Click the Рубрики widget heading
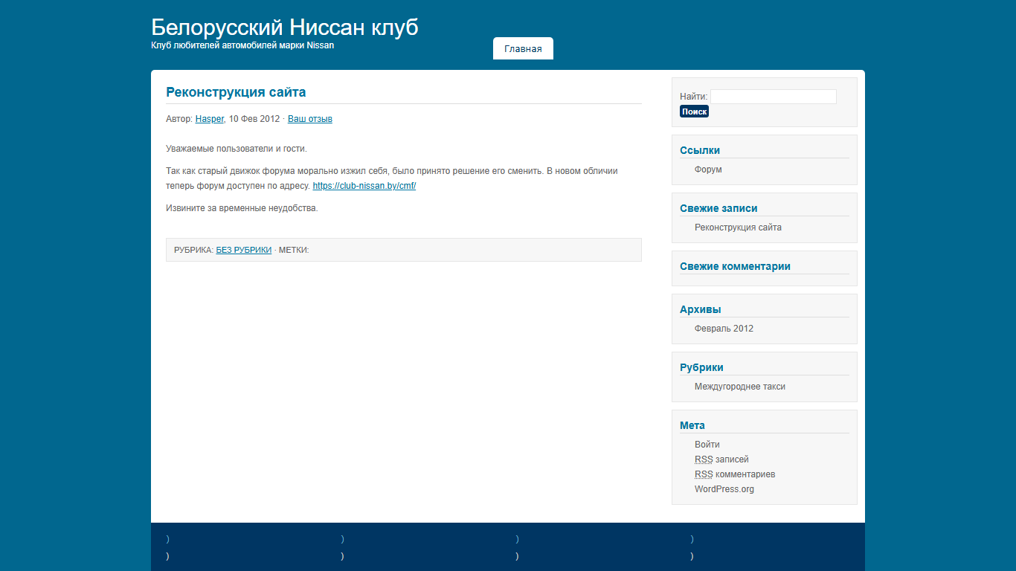1016x571 pixels. click(701, 367)
